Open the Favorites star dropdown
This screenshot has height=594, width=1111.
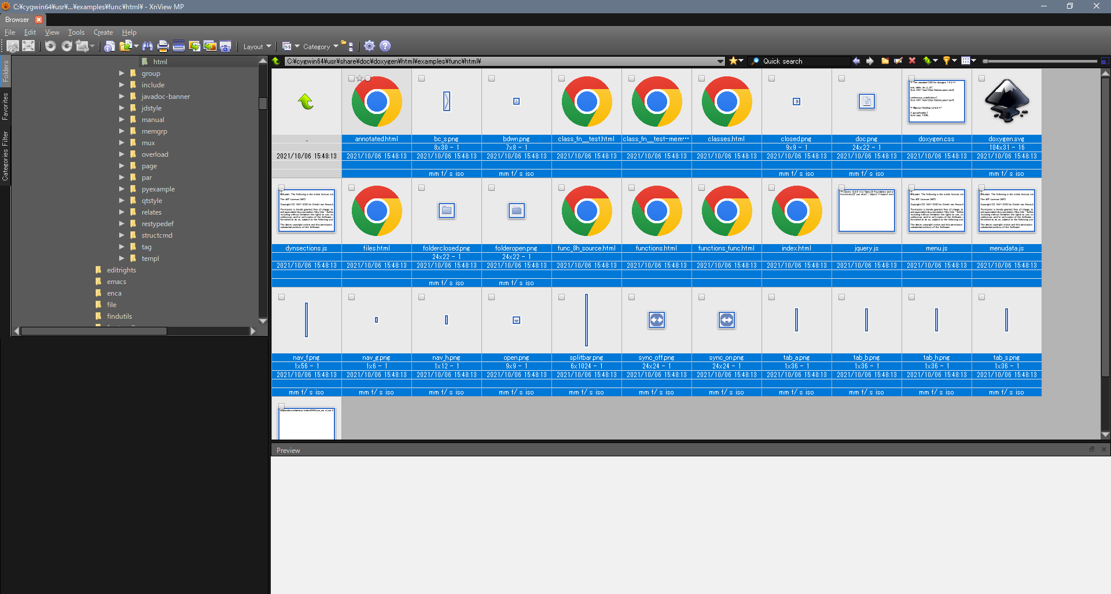point(736,61)
